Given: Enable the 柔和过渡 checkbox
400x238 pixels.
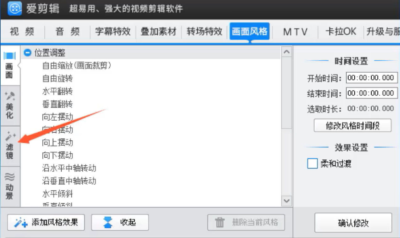Looking at the screenshot, I should 312,163.
